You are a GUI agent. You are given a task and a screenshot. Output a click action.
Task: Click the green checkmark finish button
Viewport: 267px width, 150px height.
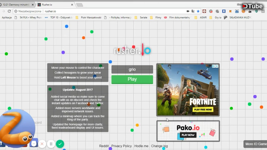[60, 144]
